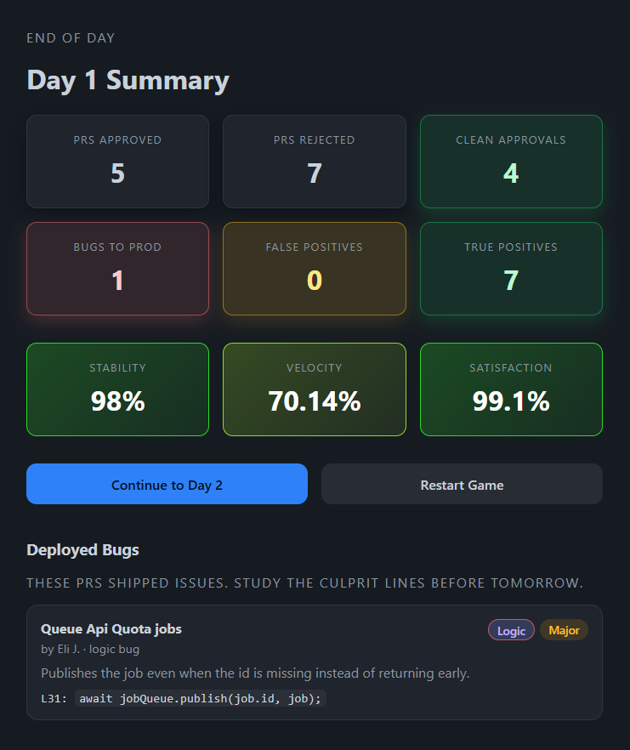Choose the True Positives card
The width and height of the screenshot is (630, 750).
[510, 269]
